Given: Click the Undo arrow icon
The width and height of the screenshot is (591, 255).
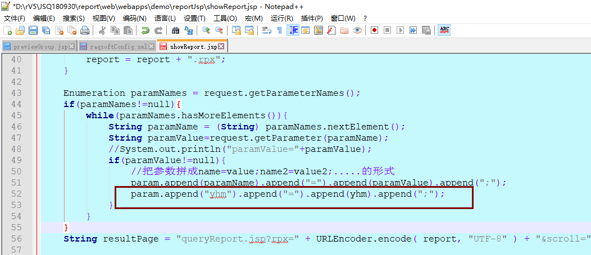Looking at the screenshot, I should tap(146, 30).
